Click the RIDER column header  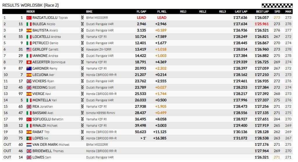click(x=31, y=12)
